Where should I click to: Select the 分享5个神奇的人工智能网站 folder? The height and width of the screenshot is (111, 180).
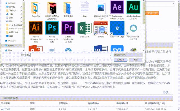(52, 8)
